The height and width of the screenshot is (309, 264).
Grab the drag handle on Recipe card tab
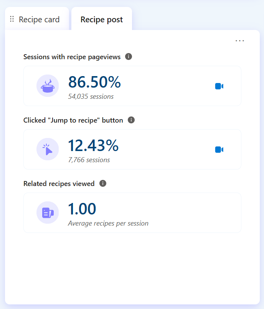12,19
